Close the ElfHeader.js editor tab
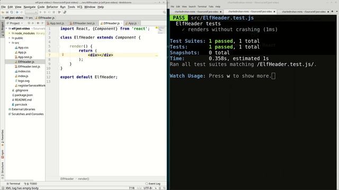 point(122,23)
